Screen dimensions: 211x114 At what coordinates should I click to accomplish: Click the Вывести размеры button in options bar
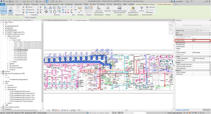[30, 17]
